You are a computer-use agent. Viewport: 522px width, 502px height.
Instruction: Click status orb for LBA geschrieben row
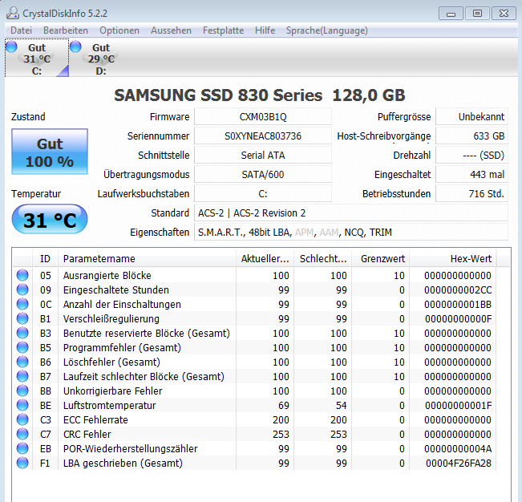click(22, 463)
